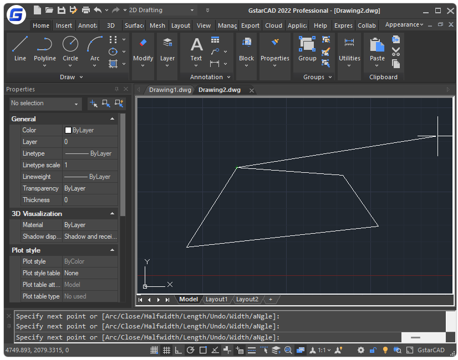This screenshot has height=360, width=458.
Task: Switch to the Layout2 tab
Action: (x=247, y=299)
